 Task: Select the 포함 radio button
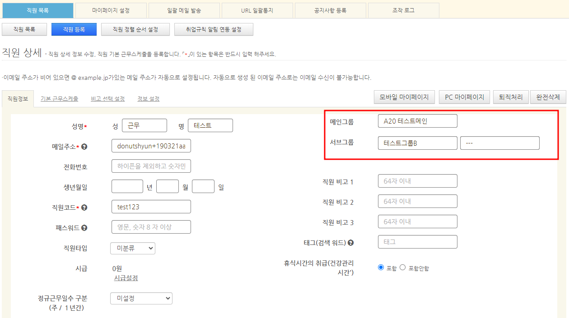coord(381,267)
